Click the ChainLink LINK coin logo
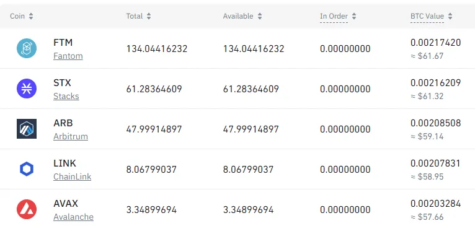This screenshot has width=475, height=226. [27, 169]
